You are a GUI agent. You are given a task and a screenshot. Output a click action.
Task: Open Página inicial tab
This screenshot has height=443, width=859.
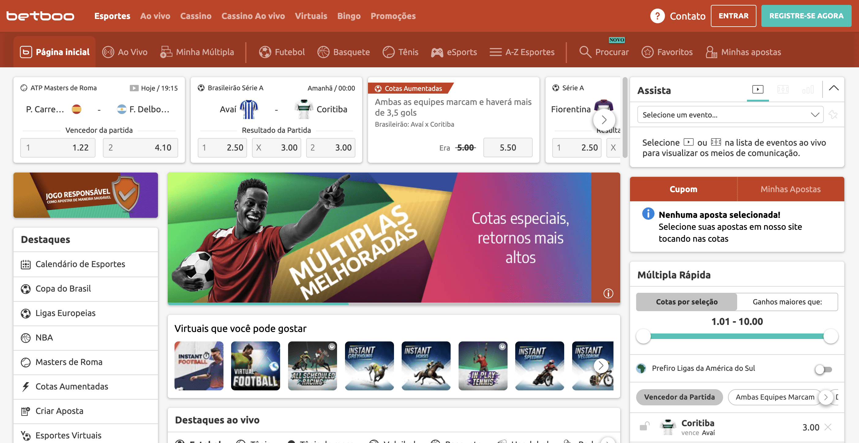click(x=55, y=52)
